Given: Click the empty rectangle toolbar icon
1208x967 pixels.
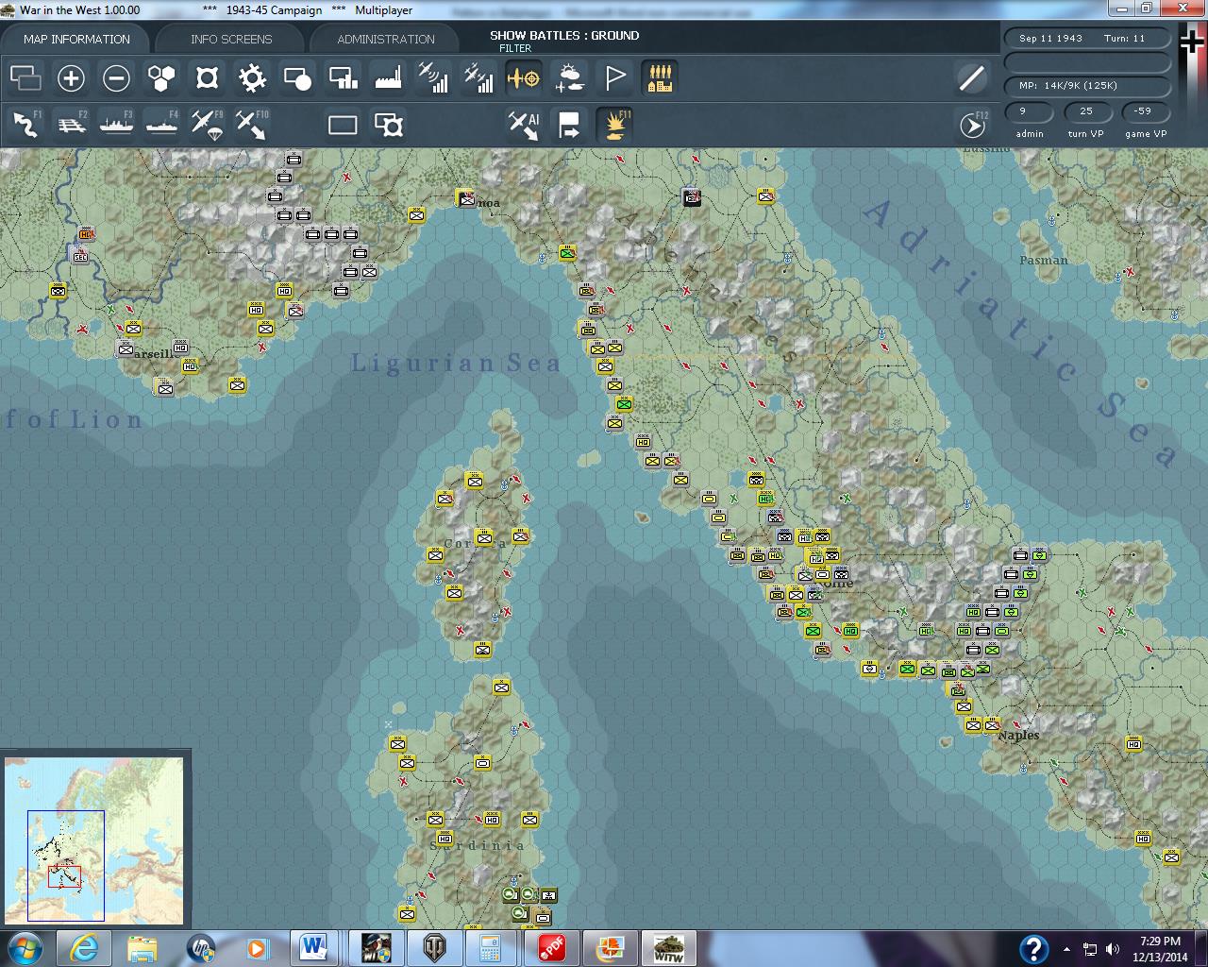Looking at the screenshot, I should coord(343,125).
